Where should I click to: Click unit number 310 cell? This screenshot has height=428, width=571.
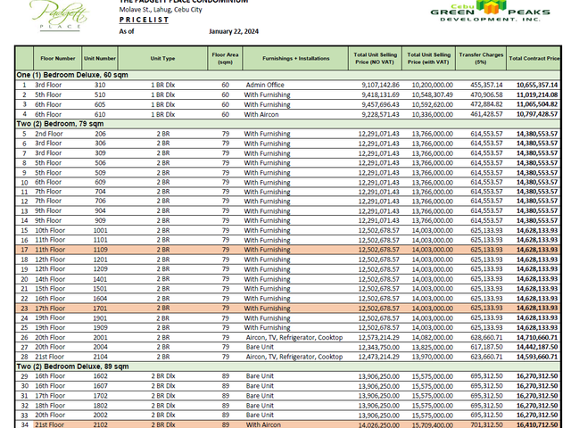pyautogui.click(x=100, y=85)
